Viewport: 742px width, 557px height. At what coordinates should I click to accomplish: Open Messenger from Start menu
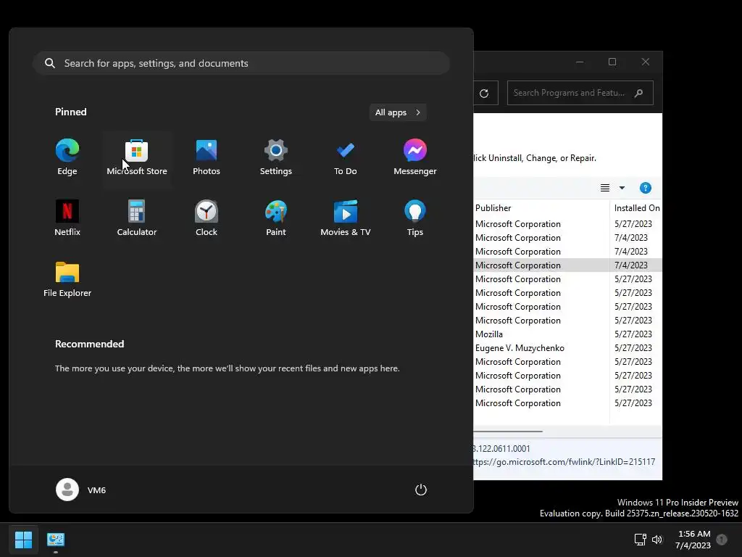pos(415,157)
